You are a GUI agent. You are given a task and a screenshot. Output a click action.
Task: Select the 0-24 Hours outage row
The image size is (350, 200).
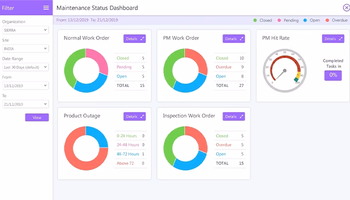[130, 135]
